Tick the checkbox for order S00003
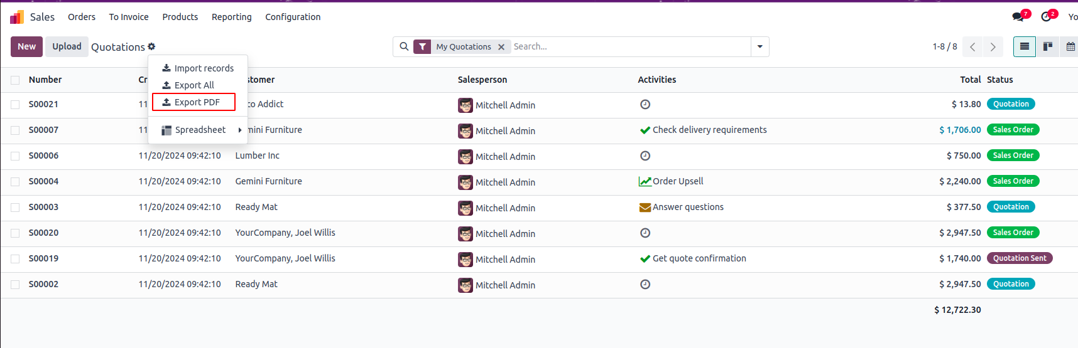Viewport: 1078px width, 348px height. point(15,208)
